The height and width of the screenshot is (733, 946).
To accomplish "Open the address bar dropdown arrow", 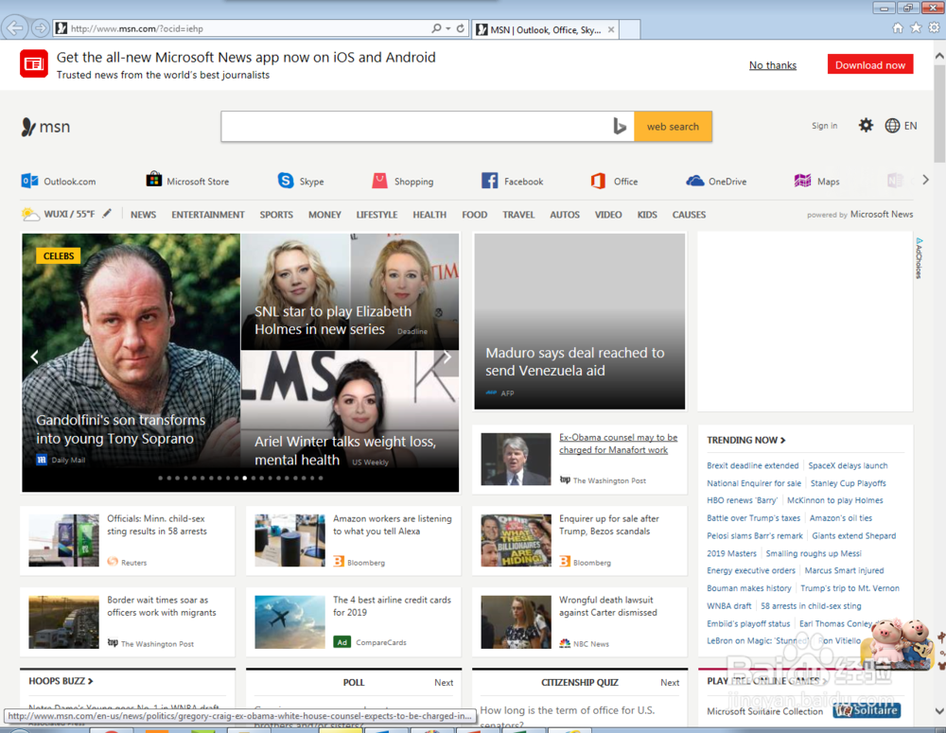I will point(448,28).
